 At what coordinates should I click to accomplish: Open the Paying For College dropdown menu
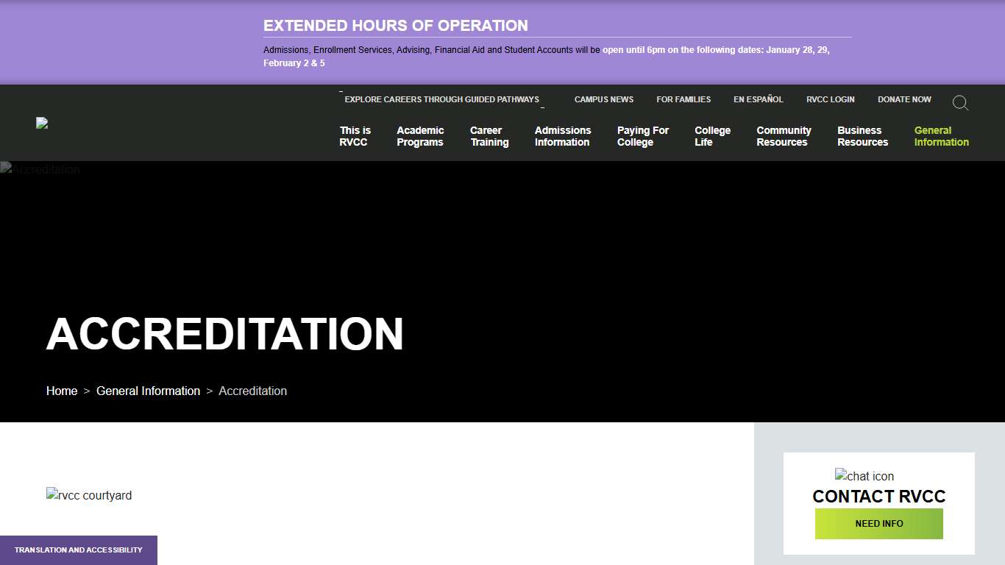pos(642,136)
